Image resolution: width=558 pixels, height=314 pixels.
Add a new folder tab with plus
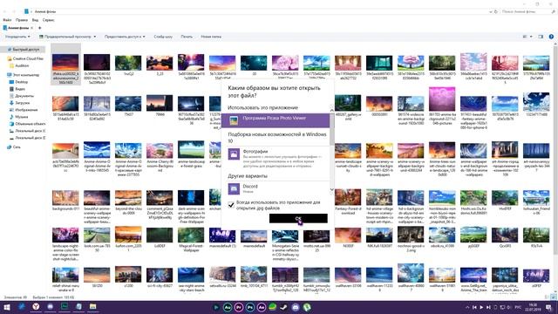point(39,28)
